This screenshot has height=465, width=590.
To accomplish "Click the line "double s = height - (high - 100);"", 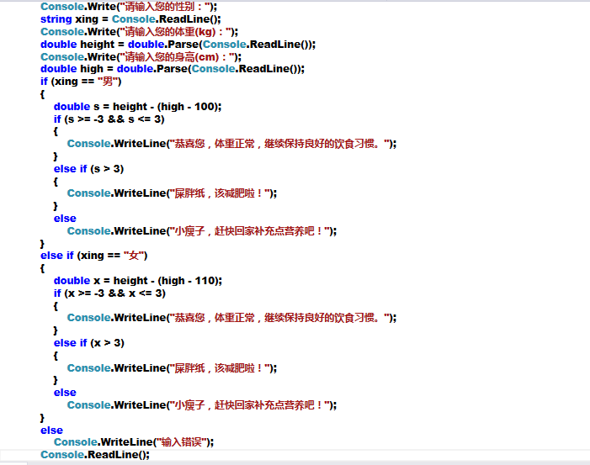I will click(x=137, y=107).
